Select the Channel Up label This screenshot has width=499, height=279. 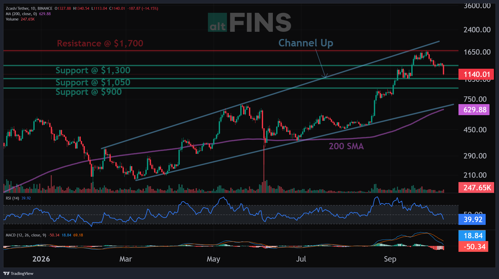click(306, 43)
